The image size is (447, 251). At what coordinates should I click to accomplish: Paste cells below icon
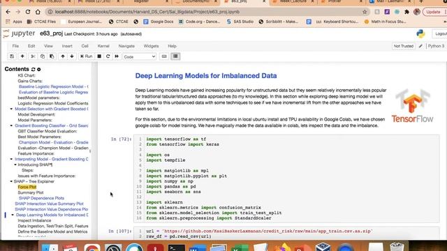click(52, 56)
